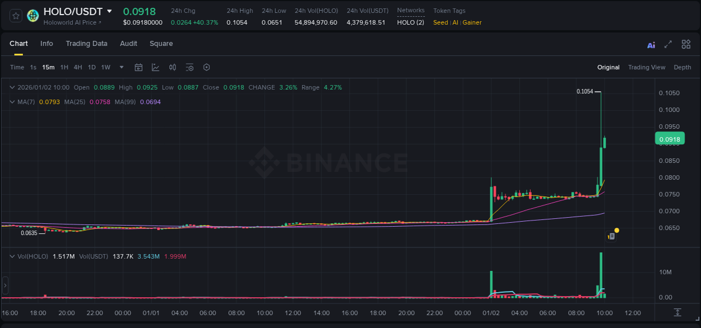The height and width of the screenshot is (328, 701).
Task: Click the star to favorite HOLO/USDT
Action: pyautogui.click(x=15, y=15)
